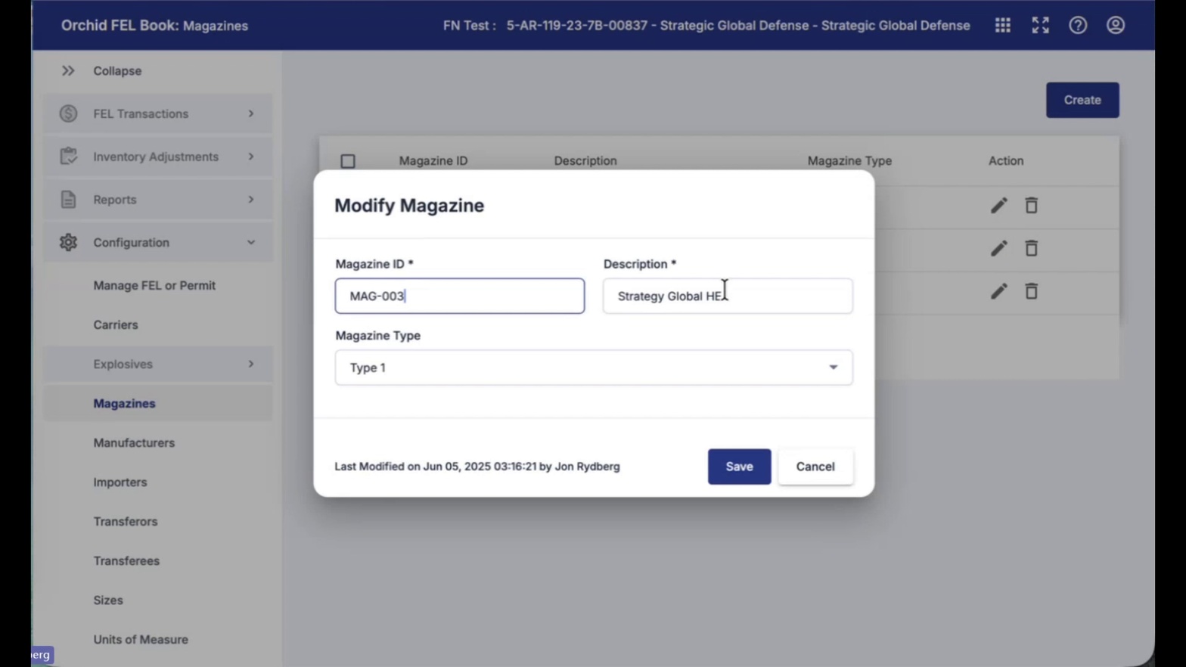Click the Configuration gear icon
Viewport: 1186px width, 667px height.
pos(68,242)
